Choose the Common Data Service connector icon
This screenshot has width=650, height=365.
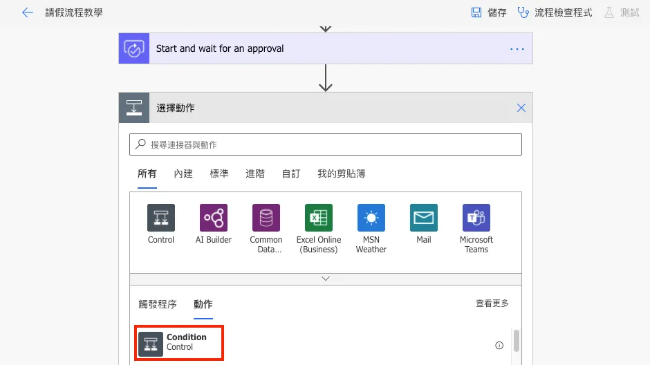pos(266,218)
